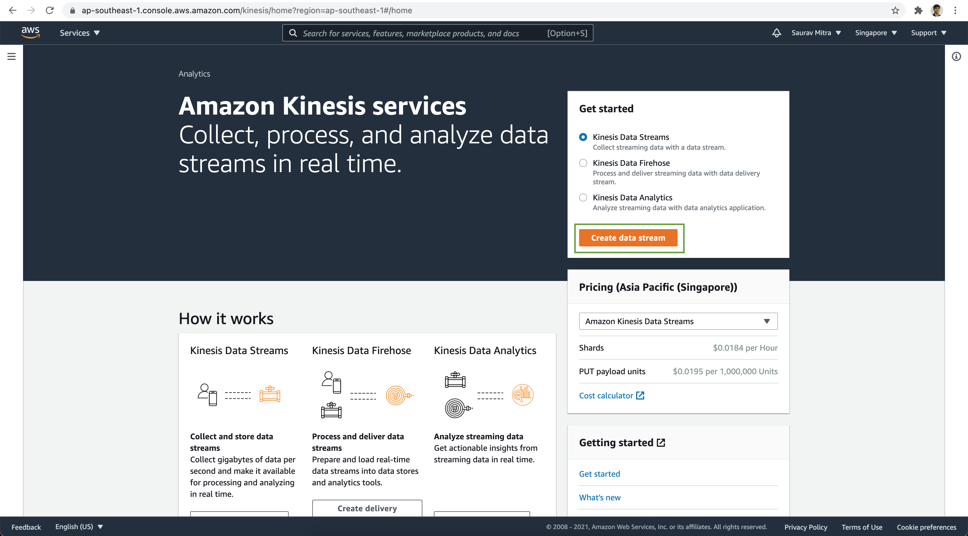Click the browser forward arrow

[x=31, y=10]
